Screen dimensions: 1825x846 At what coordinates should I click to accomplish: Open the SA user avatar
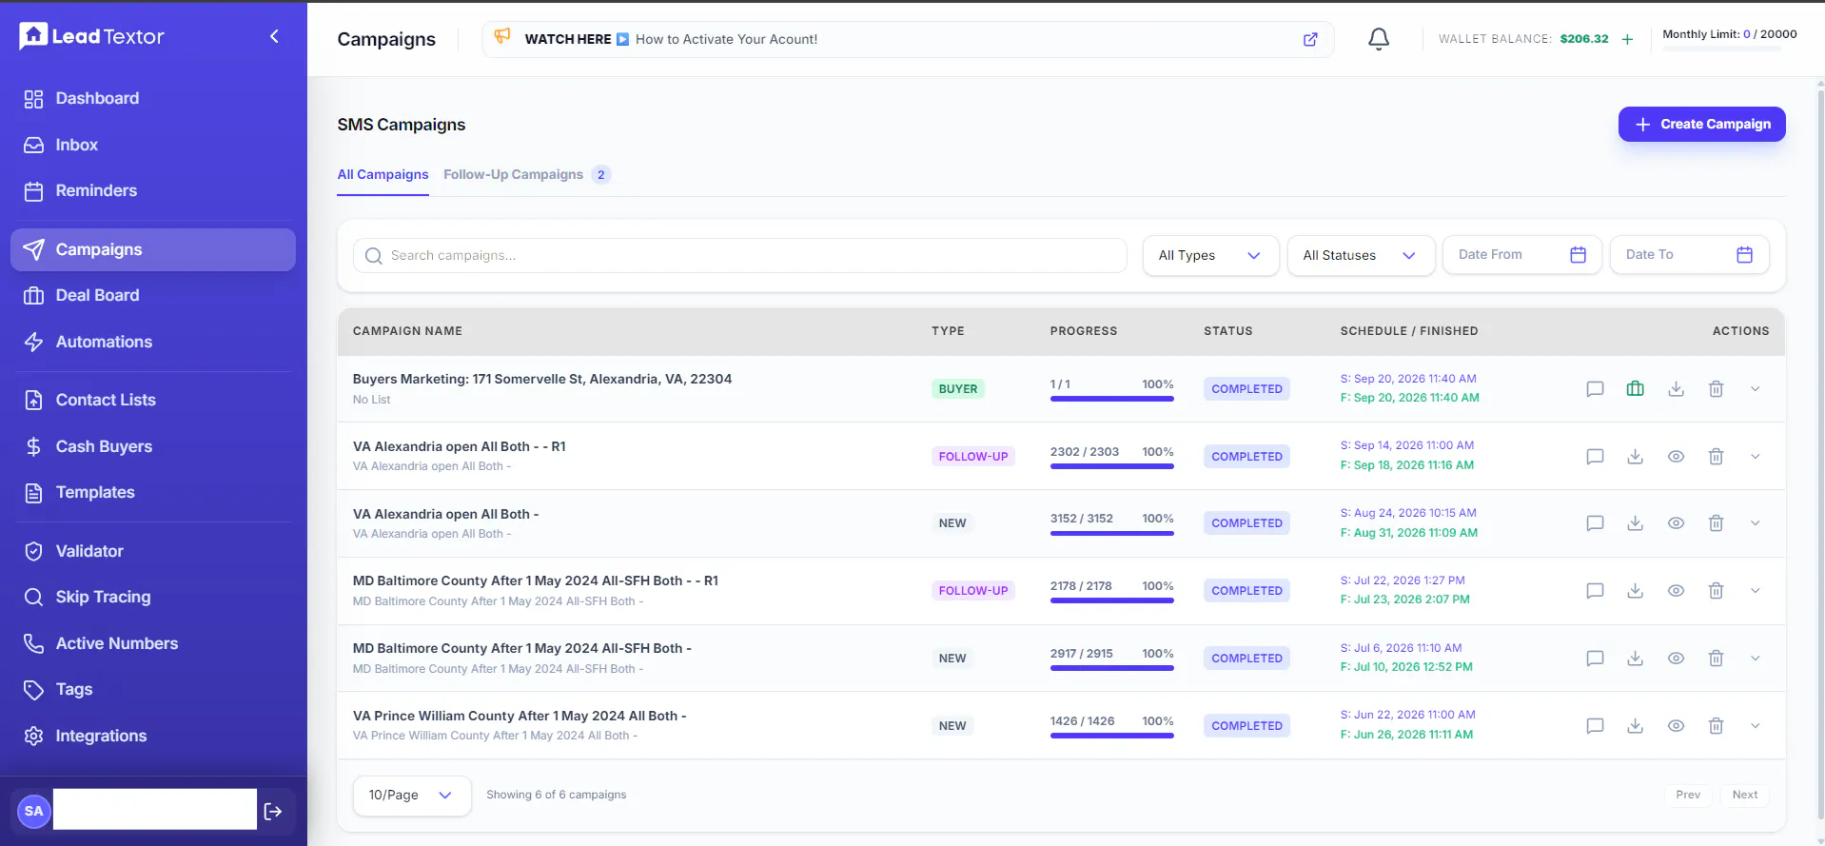point(34,811)
